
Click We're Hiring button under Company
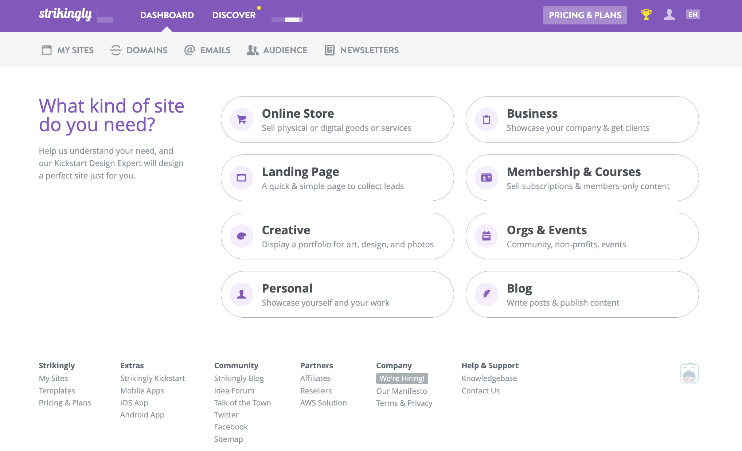(x=402, y=379)
